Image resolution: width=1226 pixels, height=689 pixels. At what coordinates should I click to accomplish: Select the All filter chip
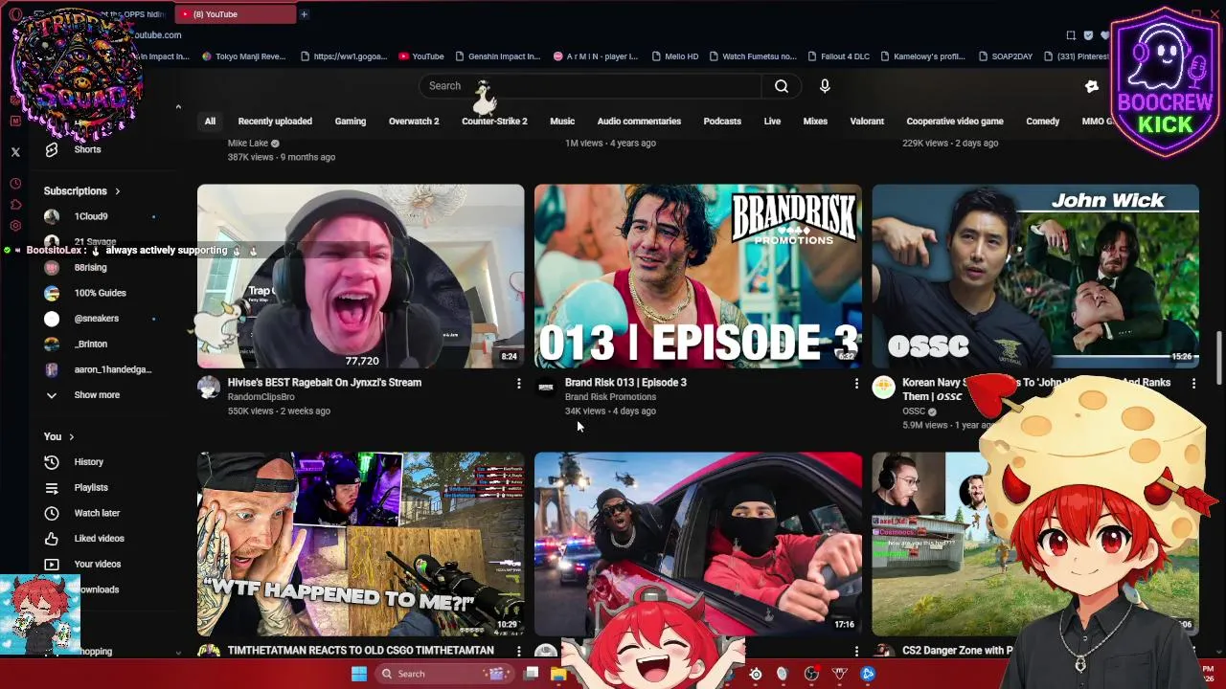tap(210, 122)
